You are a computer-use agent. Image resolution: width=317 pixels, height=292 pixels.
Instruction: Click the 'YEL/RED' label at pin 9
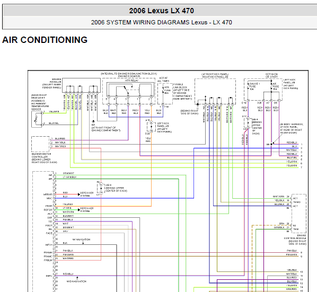[x=67, y=205]
